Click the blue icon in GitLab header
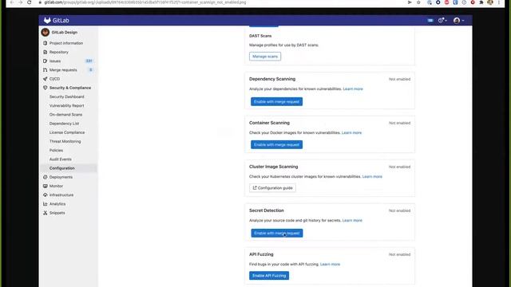511x287 pixels. pos(430,20)
